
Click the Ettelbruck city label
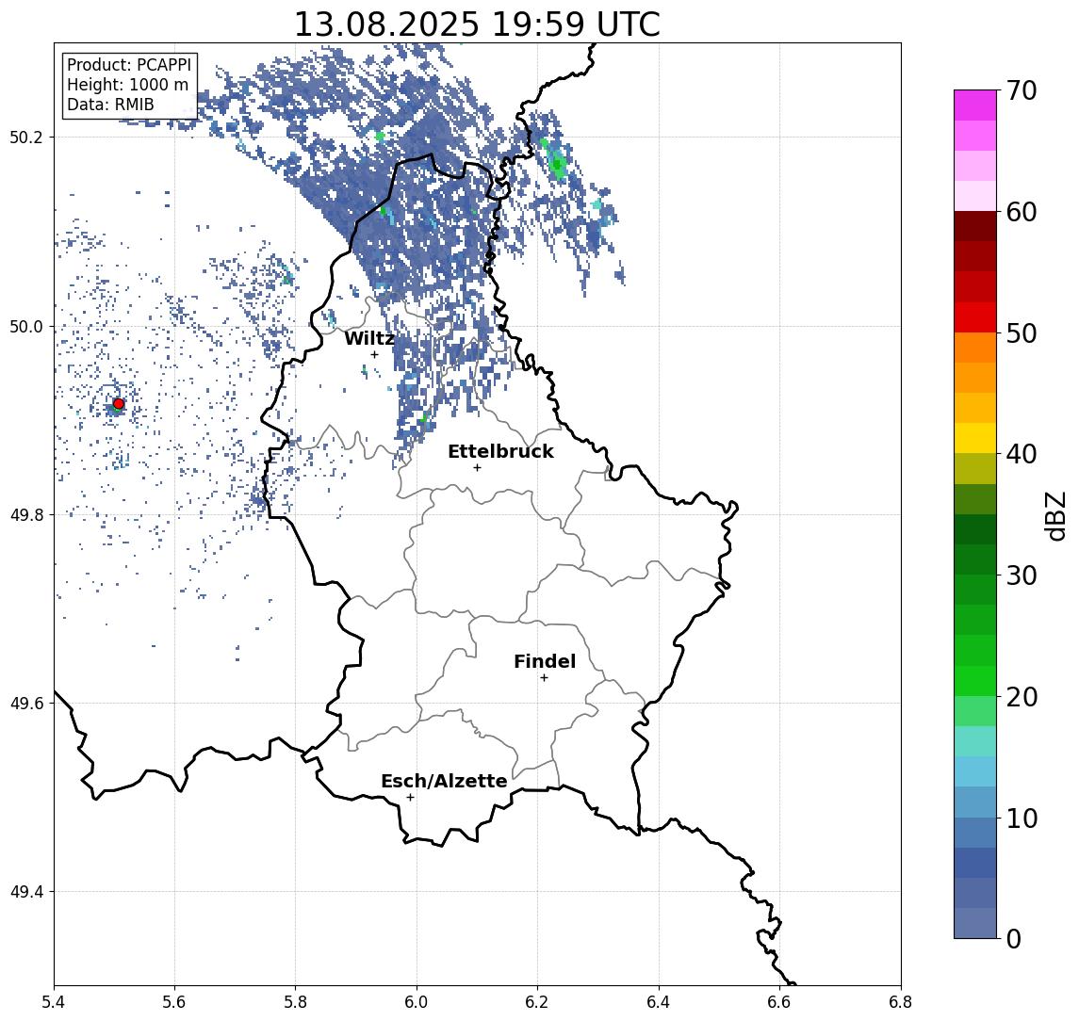click(x=500, y=451)
